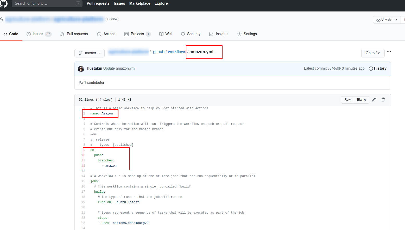The image size is (405, 230).
Task: Switch to the Issues tab
Action: click(38, 34)
